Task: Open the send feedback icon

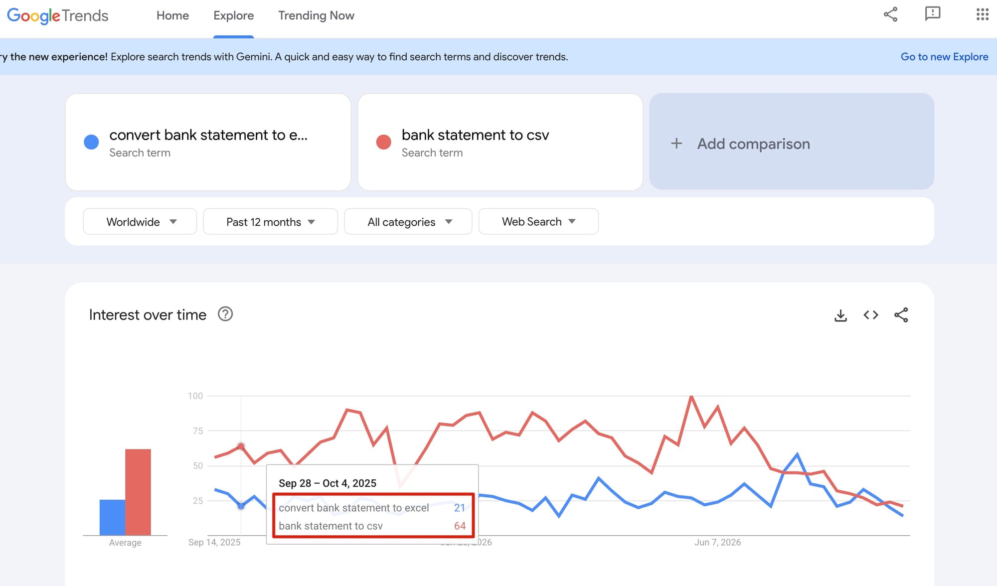Action: [932, 14]
